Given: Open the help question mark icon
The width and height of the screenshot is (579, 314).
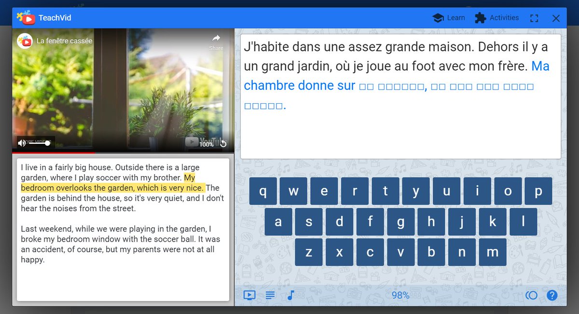Looking at the screenshot, I should coord(552,295).
